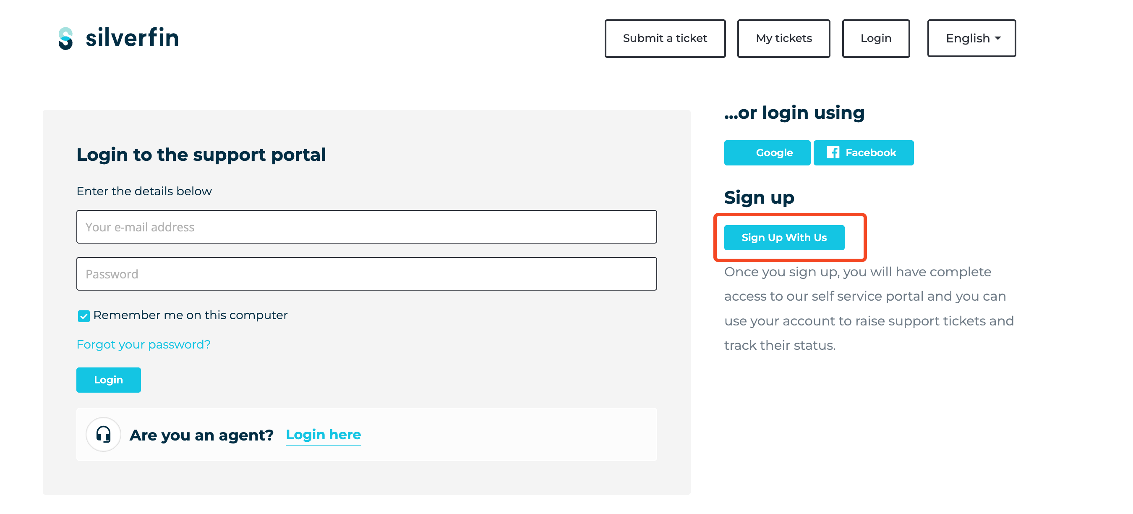Screen dimensions: 1133x514
Task: Click the English dropdown caret arrow
Action: 997,38
